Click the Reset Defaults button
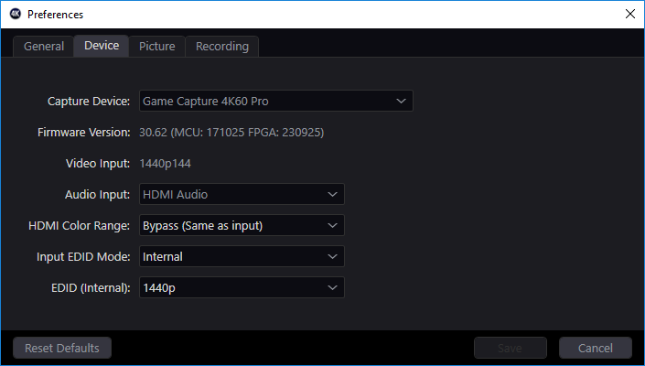 click(x=62, y=348)
